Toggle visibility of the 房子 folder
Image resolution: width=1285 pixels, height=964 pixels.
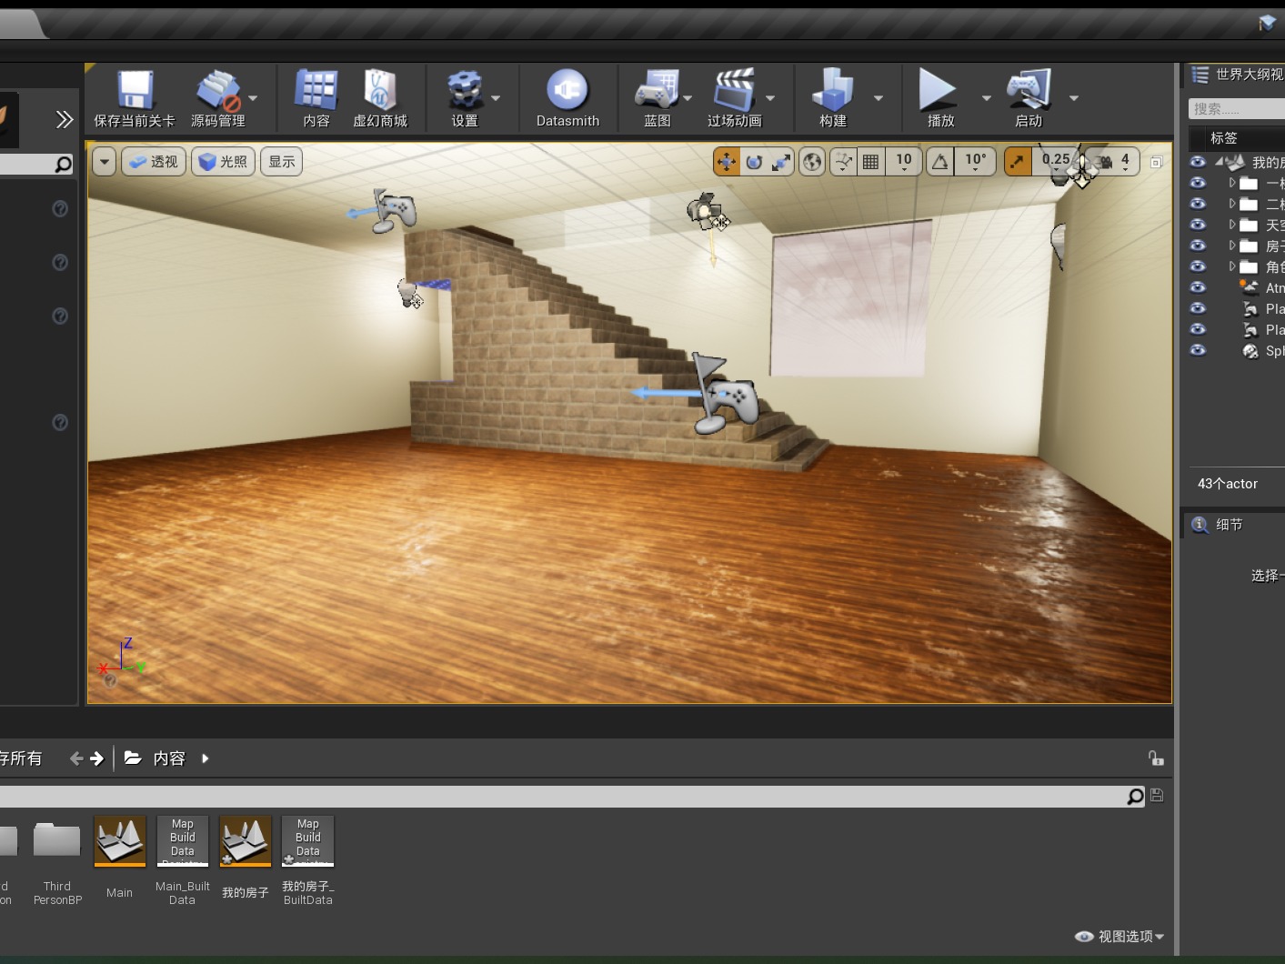coord(1199,246)
